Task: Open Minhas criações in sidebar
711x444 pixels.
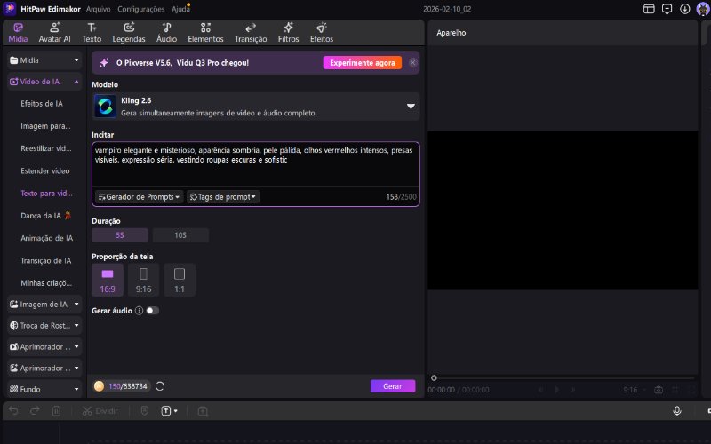Action: point(46,283)
